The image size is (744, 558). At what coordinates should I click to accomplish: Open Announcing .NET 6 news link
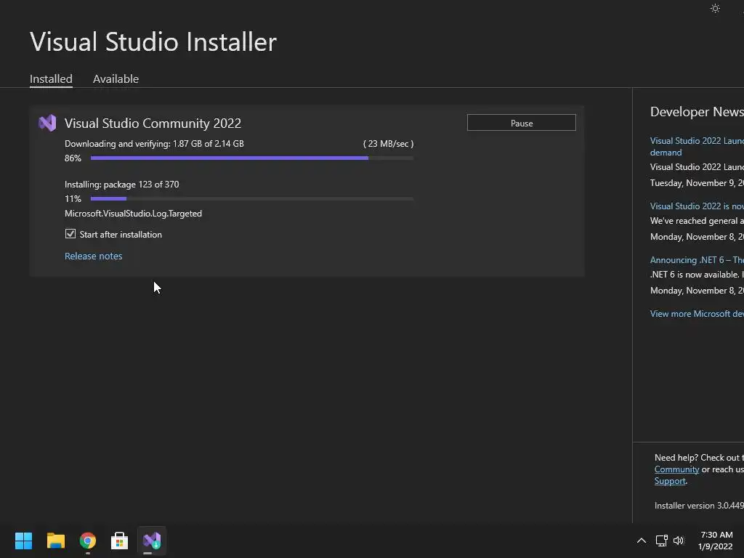tap(697, 260)
